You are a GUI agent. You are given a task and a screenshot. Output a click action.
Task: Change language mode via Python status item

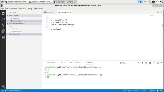(x=152, y=91)
